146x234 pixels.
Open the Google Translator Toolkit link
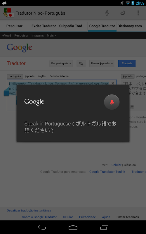point(107,172)
